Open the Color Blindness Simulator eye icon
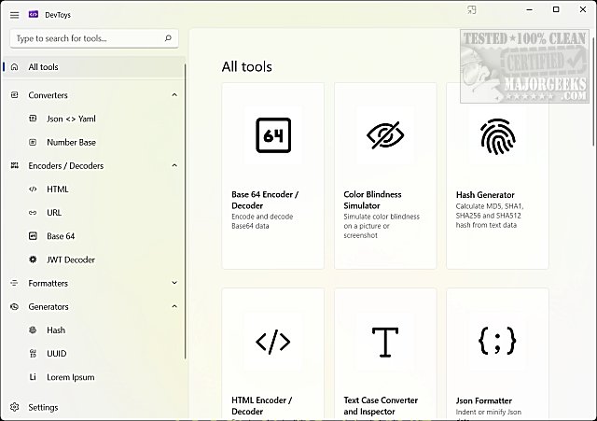Viewport: 597px width, 421px height. (x=384, y=135)
